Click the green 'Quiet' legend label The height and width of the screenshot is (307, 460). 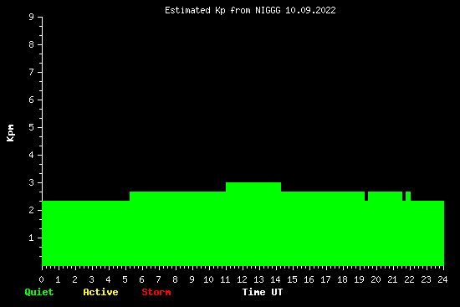[x=39, y=292]
